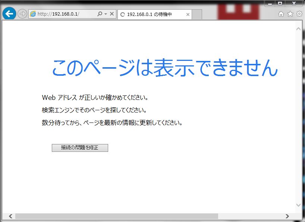This screenshot has width=305, height=222.
Task: Maximize the browser window
Action: (x=280, y=3)
